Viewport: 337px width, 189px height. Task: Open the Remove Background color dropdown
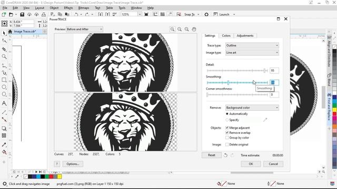coord(252,108)
